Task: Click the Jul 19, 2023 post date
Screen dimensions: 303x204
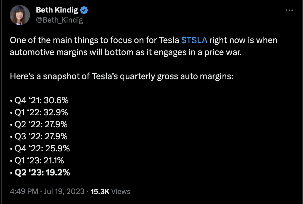Action: (64, 192)
